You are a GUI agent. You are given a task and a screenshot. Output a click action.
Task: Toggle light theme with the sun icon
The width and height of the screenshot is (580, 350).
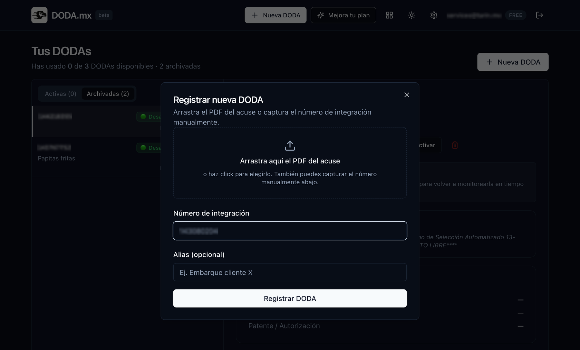(x=411, y=15)
